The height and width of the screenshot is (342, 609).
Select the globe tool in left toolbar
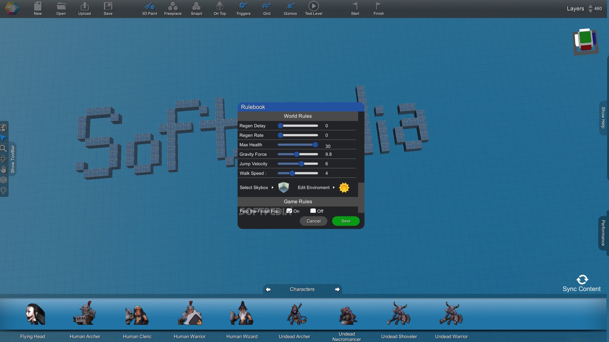[3, 128]
